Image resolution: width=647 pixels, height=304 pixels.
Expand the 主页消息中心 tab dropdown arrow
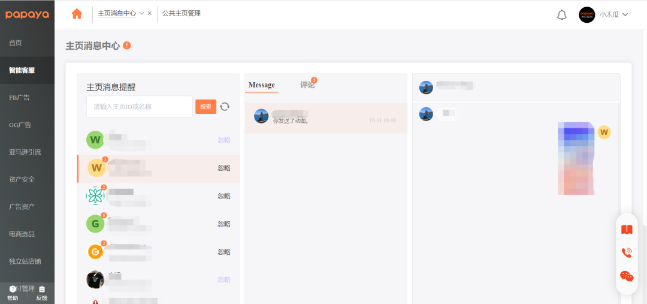[141, 13]
